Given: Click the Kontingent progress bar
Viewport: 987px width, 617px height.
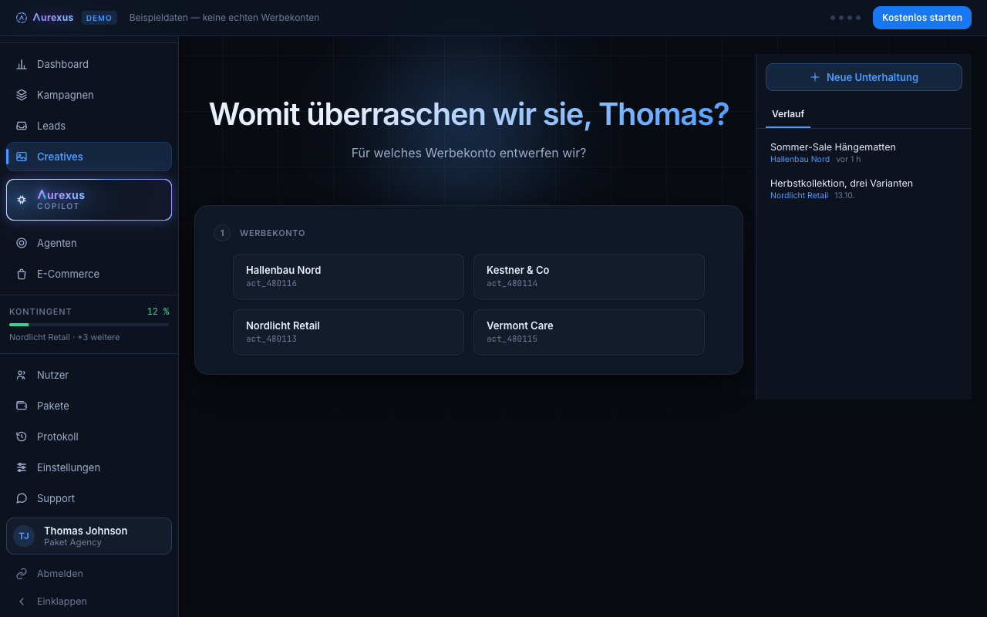Looking at the screenshot, I should click(x=89, y=325).
